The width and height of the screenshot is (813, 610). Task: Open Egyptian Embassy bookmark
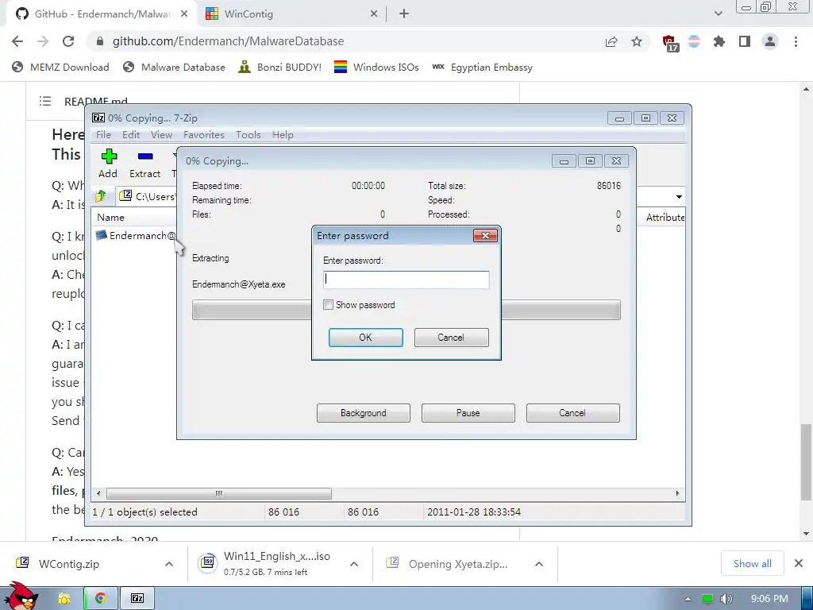coord(482,67)
